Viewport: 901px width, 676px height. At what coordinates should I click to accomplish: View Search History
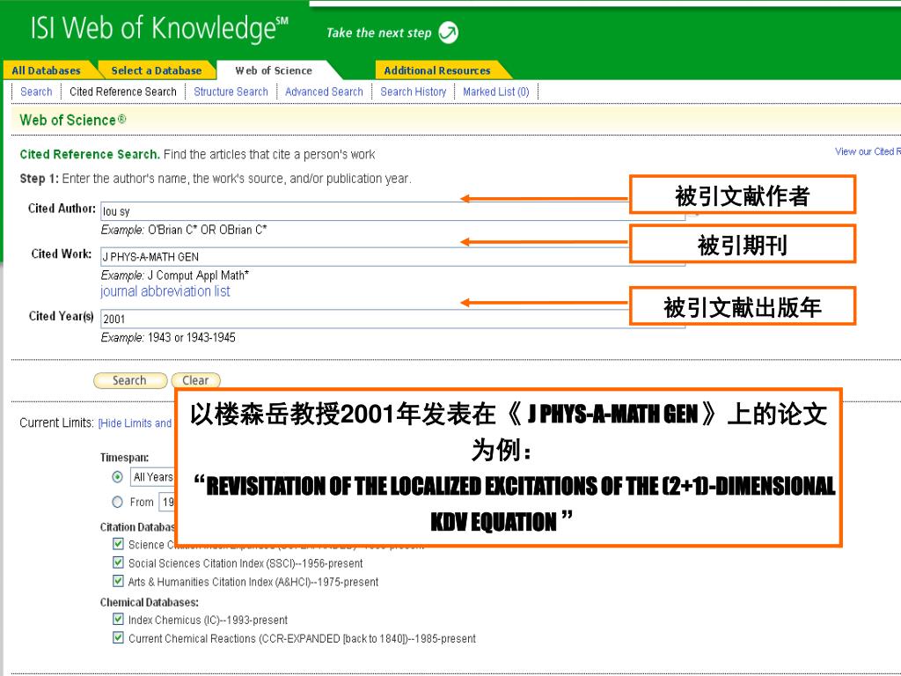tap(414, 92)
